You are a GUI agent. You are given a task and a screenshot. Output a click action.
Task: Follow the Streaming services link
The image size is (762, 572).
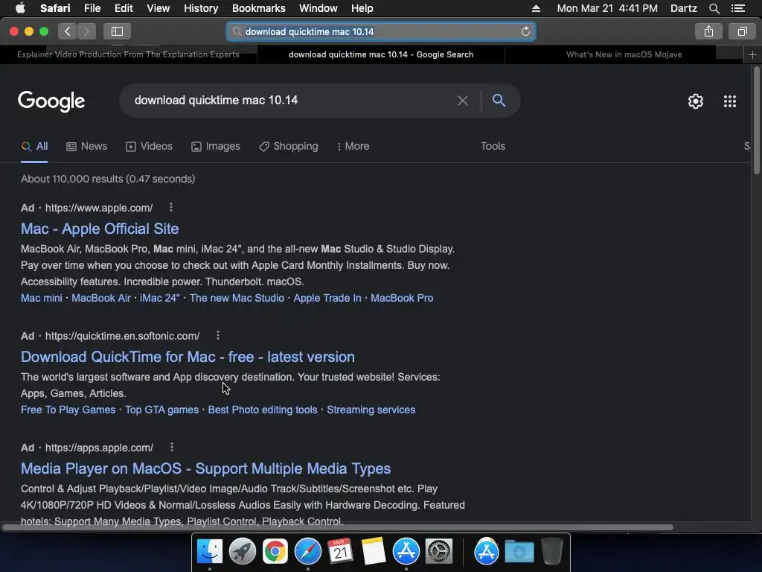click(x=371, y=410)
